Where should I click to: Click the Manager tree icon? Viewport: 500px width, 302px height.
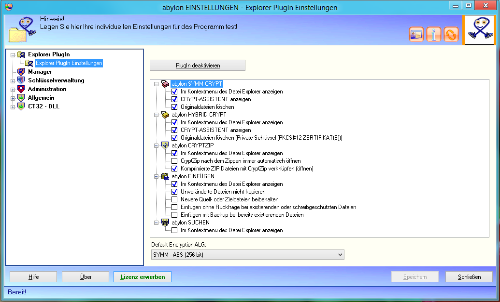click(21, 71)
